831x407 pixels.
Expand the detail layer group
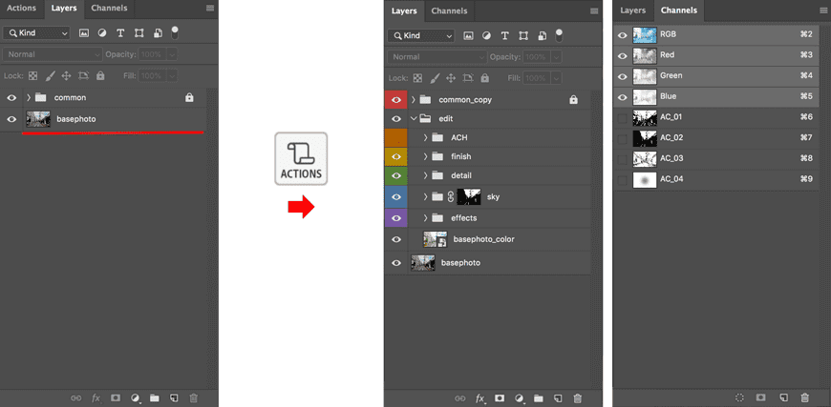tap(424, 175)
